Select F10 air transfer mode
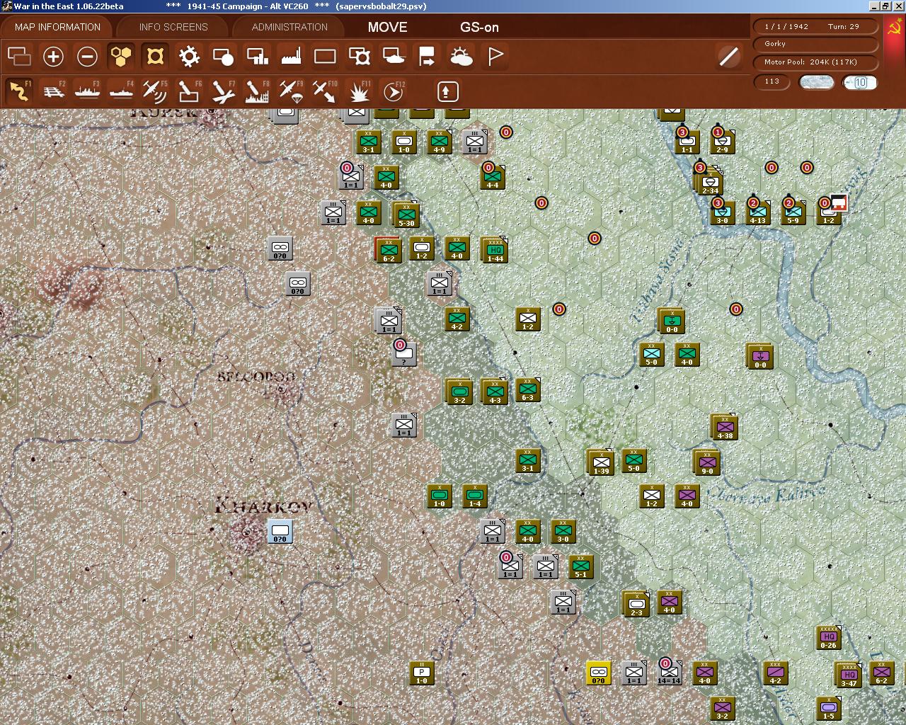The image size is (906, 725). click(x=325, y=91)
